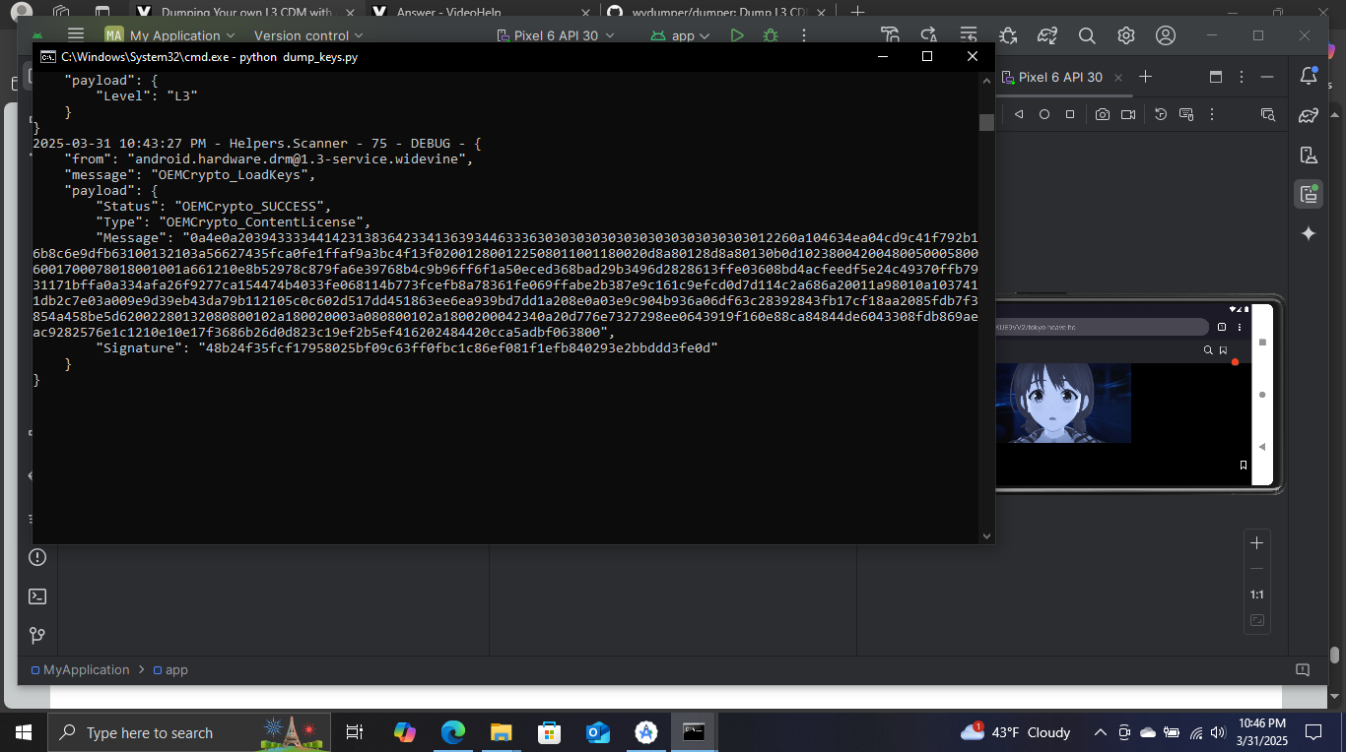Zoom in the emulator view
The width and height of the screenshot is (1346, 752).
tap(1256, 543)
